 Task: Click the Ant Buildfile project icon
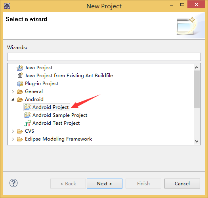click(x=20, y=76)
